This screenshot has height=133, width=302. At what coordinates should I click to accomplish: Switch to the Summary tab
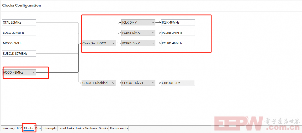click(x=8, y=128)
